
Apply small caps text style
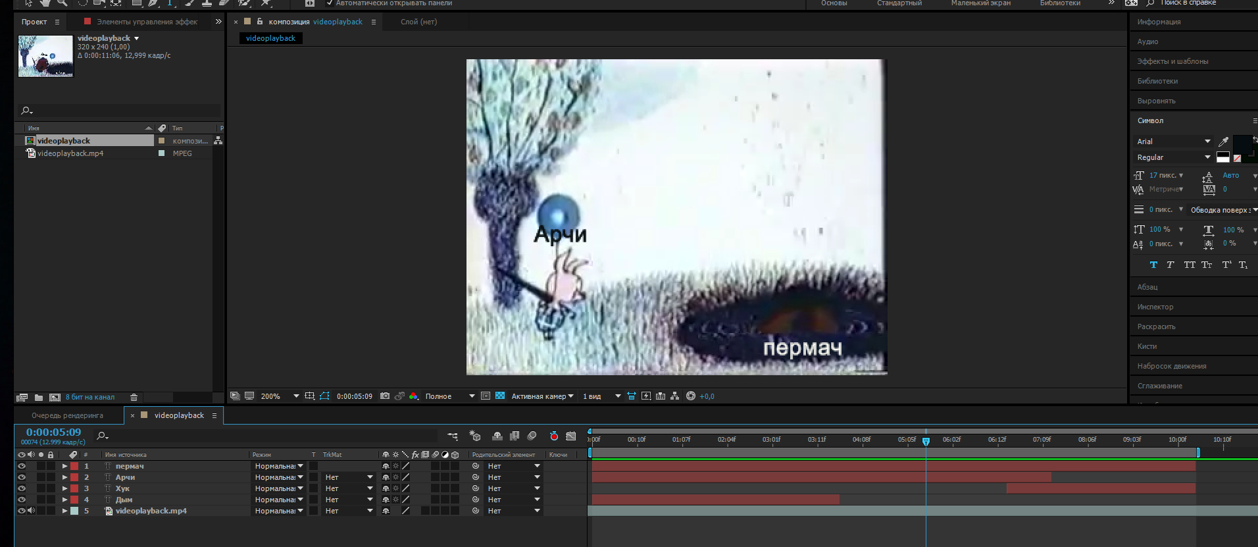point(1207,265)
